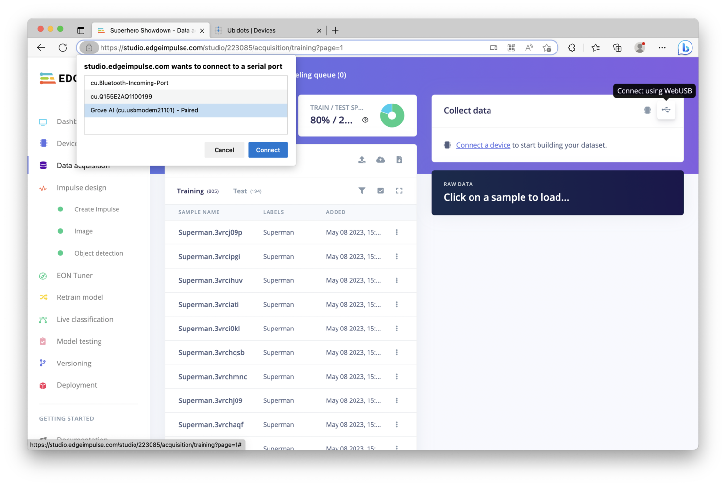This screenshot has height=486, width=726.
Task: Click the device chip icon in Collect data
Action: tap(647, 110)
